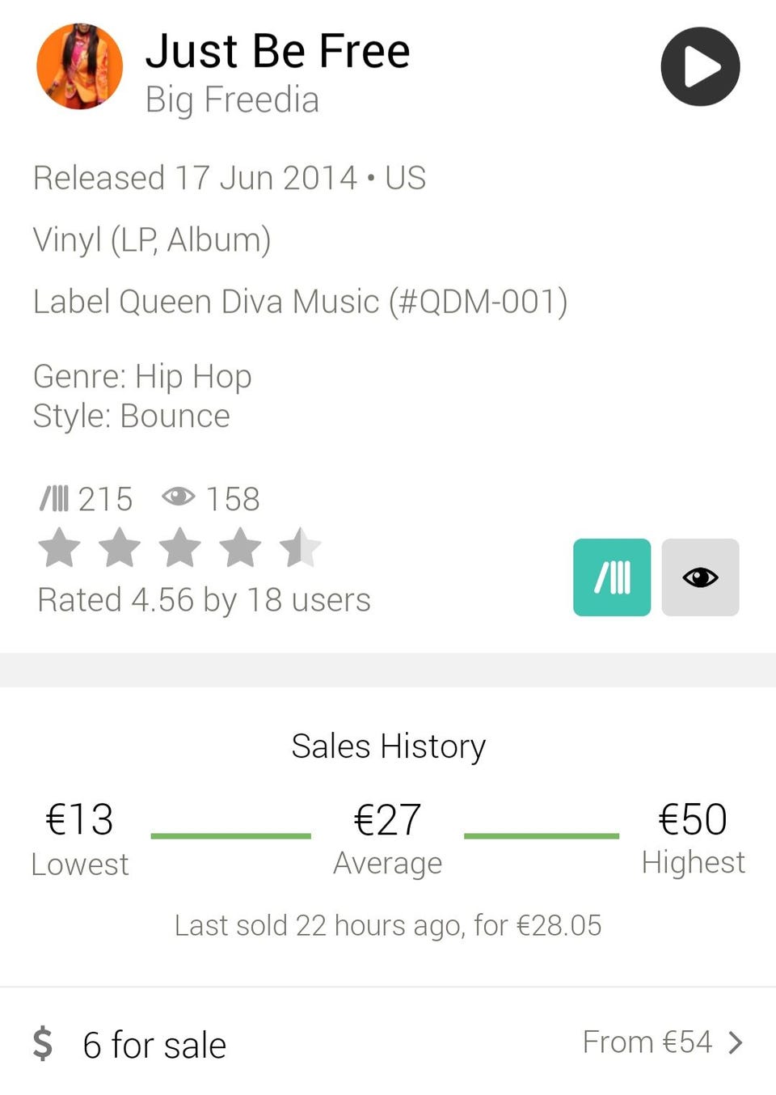The image size is (776, 1095).
Task: Tap the Big Freedia album cover thumbnail
Action: [x=79, y=66]
